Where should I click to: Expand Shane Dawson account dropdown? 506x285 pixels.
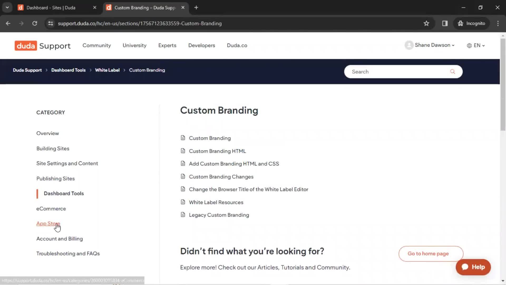point(435,45)
